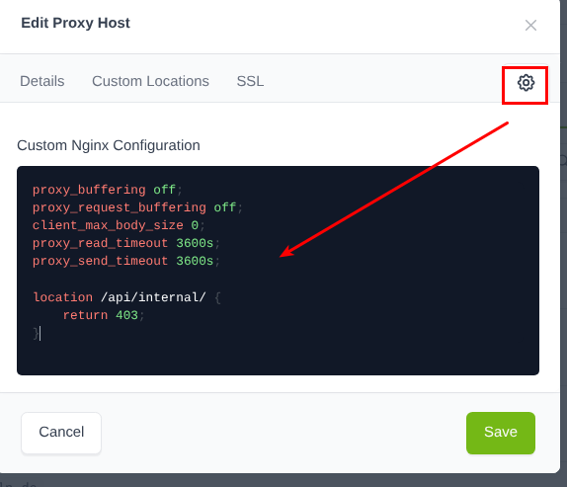The height and width of the screenshot is (487, 567).
Task: Click the 3600s value of proxy_send_timeout
Action: (195, 261)
